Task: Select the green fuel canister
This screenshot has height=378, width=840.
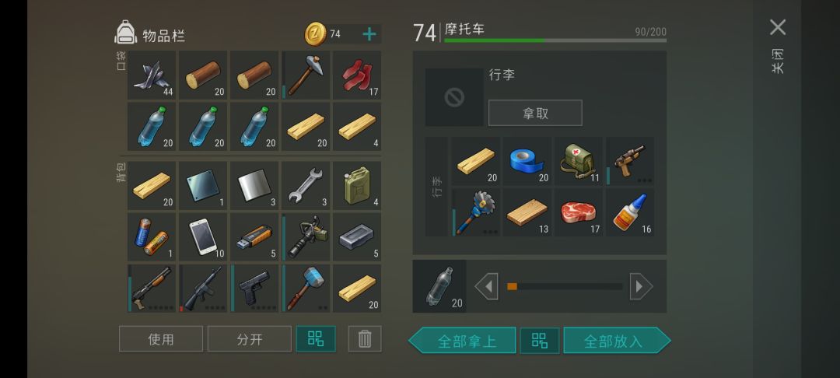Action: [x=357, y=185]
